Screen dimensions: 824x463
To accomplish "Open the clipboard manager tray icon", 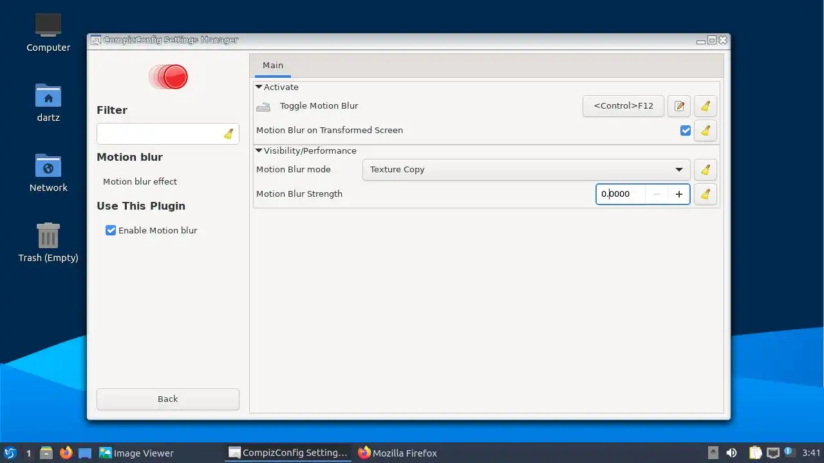I will [755, 453].
